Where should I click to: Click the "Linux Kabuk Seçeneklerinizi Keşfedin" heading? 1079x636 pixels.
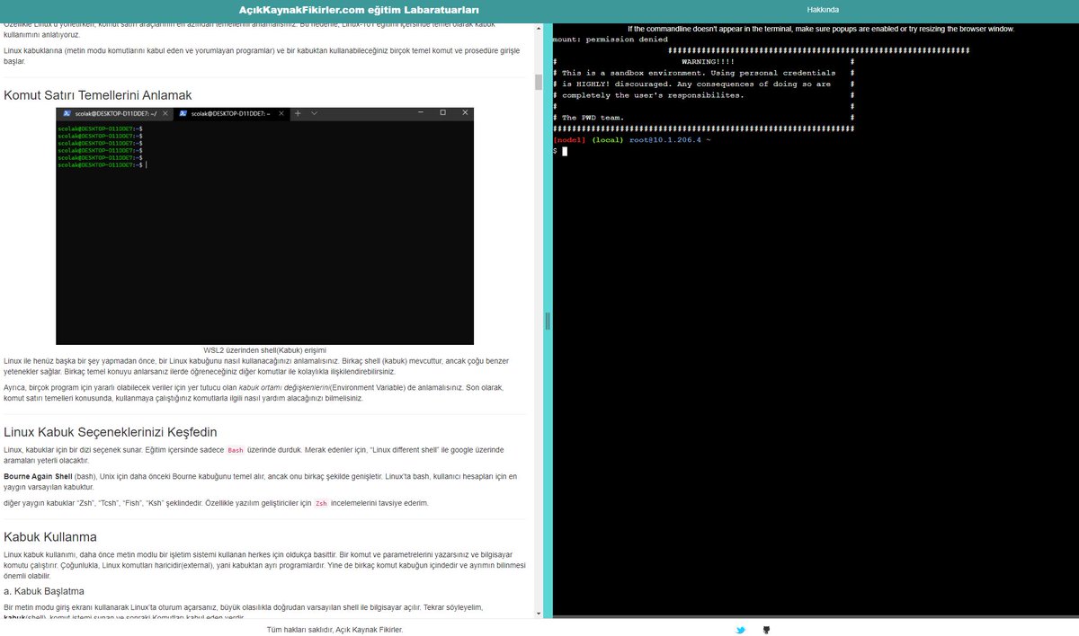(110, 432)
